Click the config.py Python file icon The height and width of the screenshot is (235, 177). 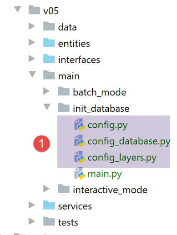coord(80,124)
